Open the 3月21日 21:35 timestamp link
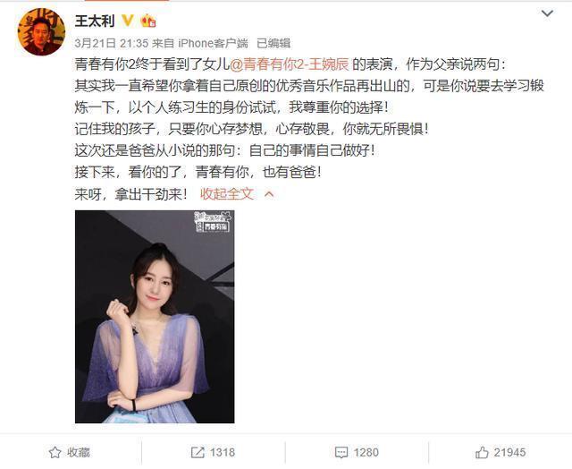Viewport: 572px width, 469px height. 112,44
